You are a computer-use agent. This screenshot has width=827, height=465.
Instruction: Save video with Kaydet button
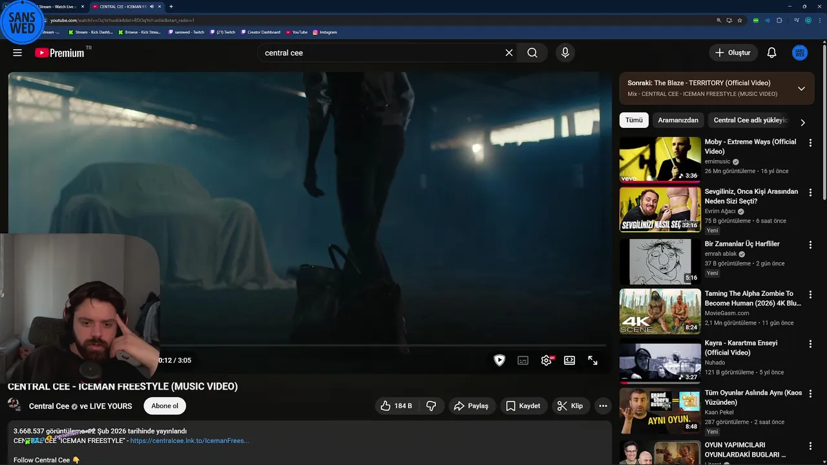[523, 406]
